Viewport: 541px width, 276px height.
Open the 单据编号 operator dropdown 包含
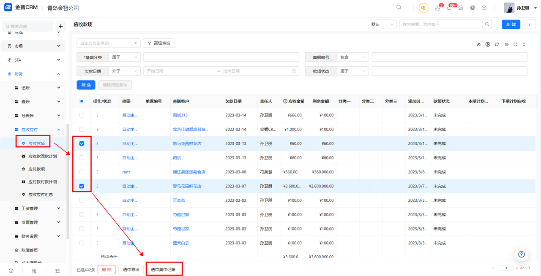[353, 57]
